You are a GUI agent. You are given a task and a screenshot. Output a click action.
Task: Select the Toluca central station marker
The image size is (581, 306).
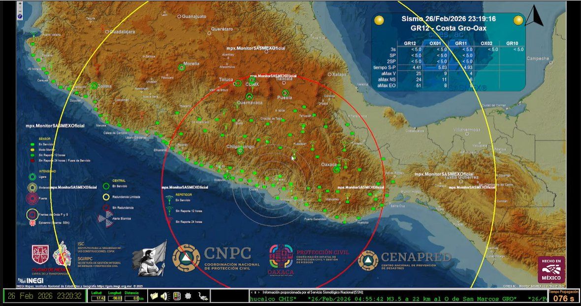tap(238, 83)
